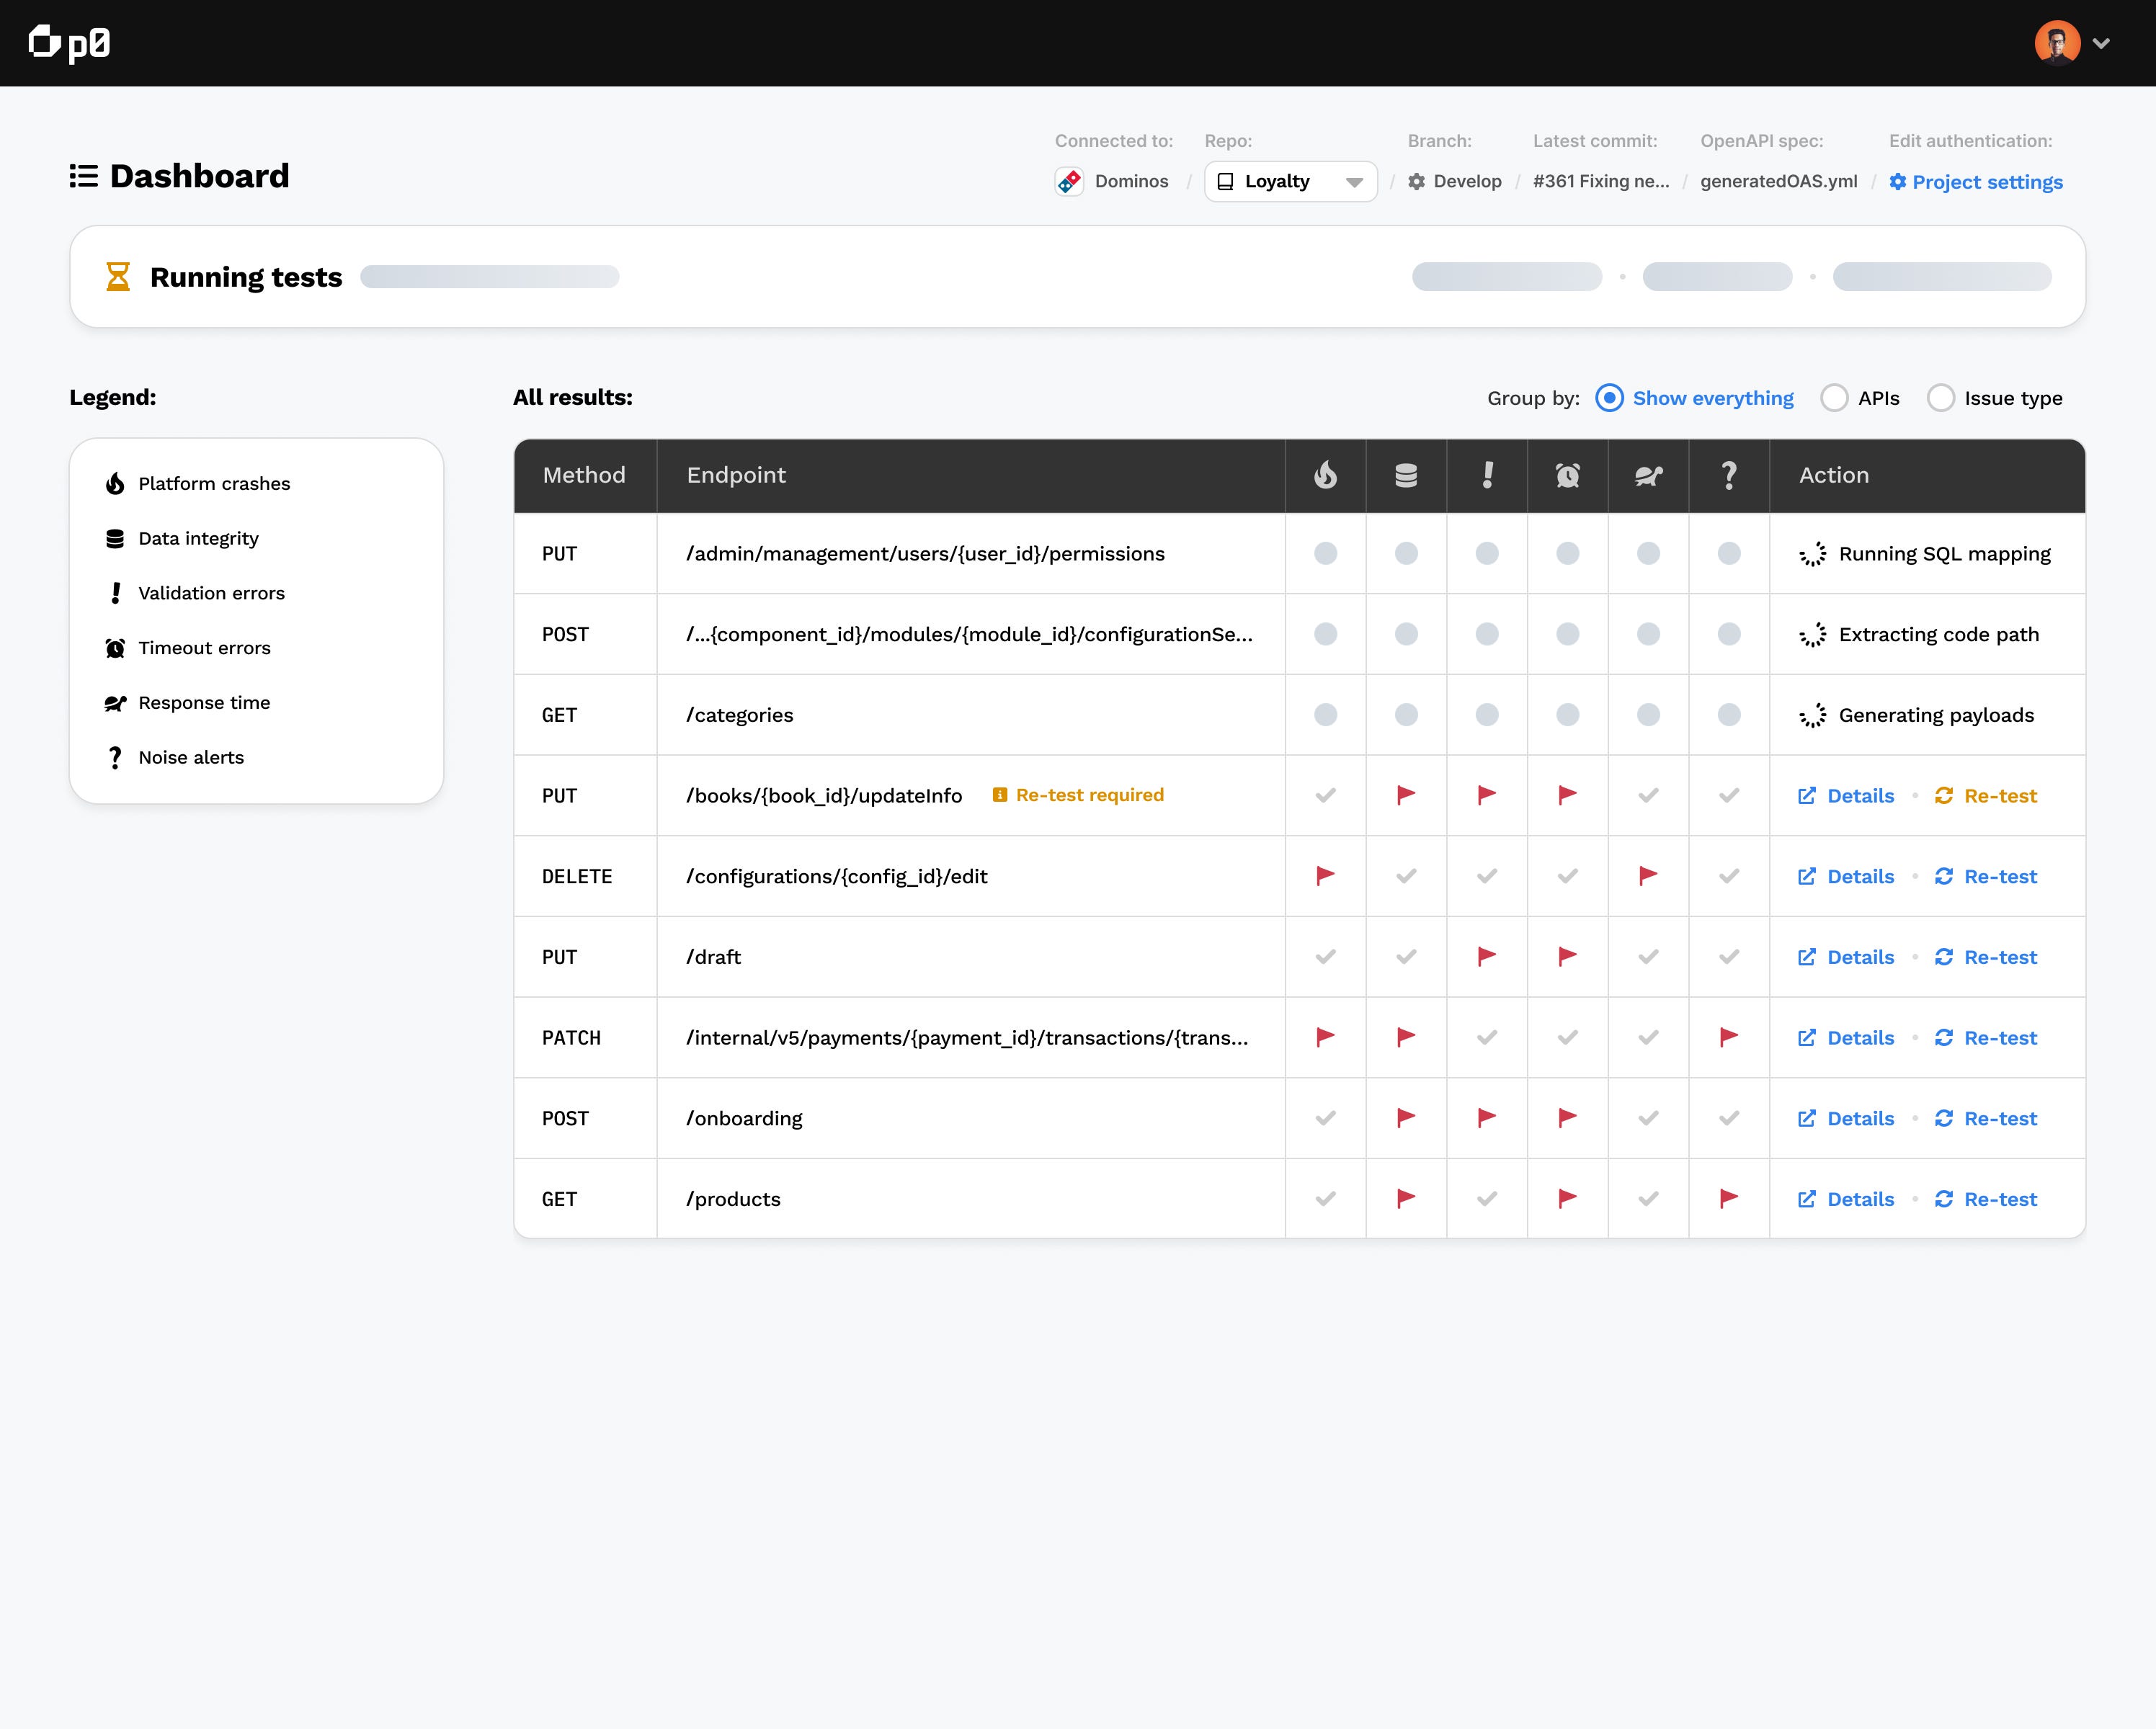This screenshot has height=1729, width=2156.
Task: Group results by APIs
Action: (x=1834, y=398)
